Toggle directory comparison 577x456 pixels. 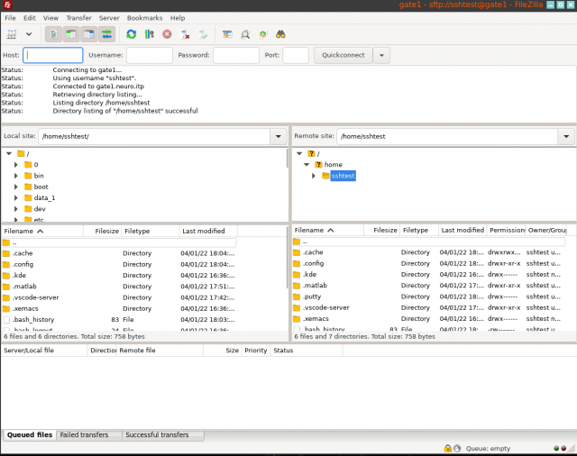click(245, 34)
